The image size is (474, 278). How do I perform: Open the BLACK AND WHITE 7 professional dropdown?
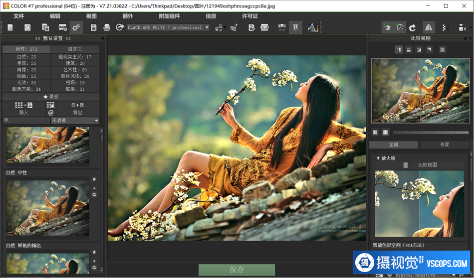tap(168, 27)
